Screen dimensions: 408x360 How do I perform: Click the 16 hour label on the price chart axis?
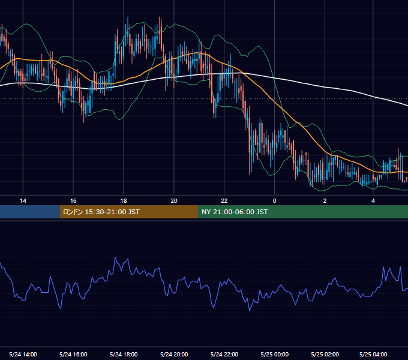pyautogui.click(x=73, y=201)
